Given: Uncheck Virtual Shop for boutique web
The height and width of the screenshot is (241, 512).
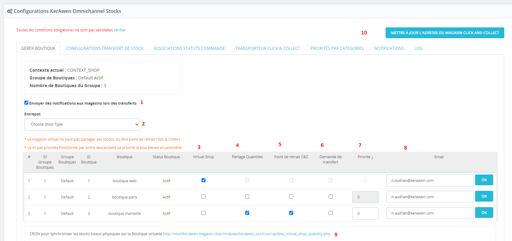Looking at the screenshot, I should click(x=203, y=180).
